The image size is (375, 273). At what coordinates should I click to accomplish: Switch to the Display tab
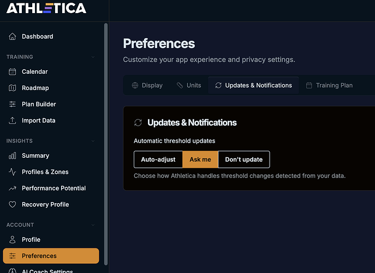(x=147, y=85)
